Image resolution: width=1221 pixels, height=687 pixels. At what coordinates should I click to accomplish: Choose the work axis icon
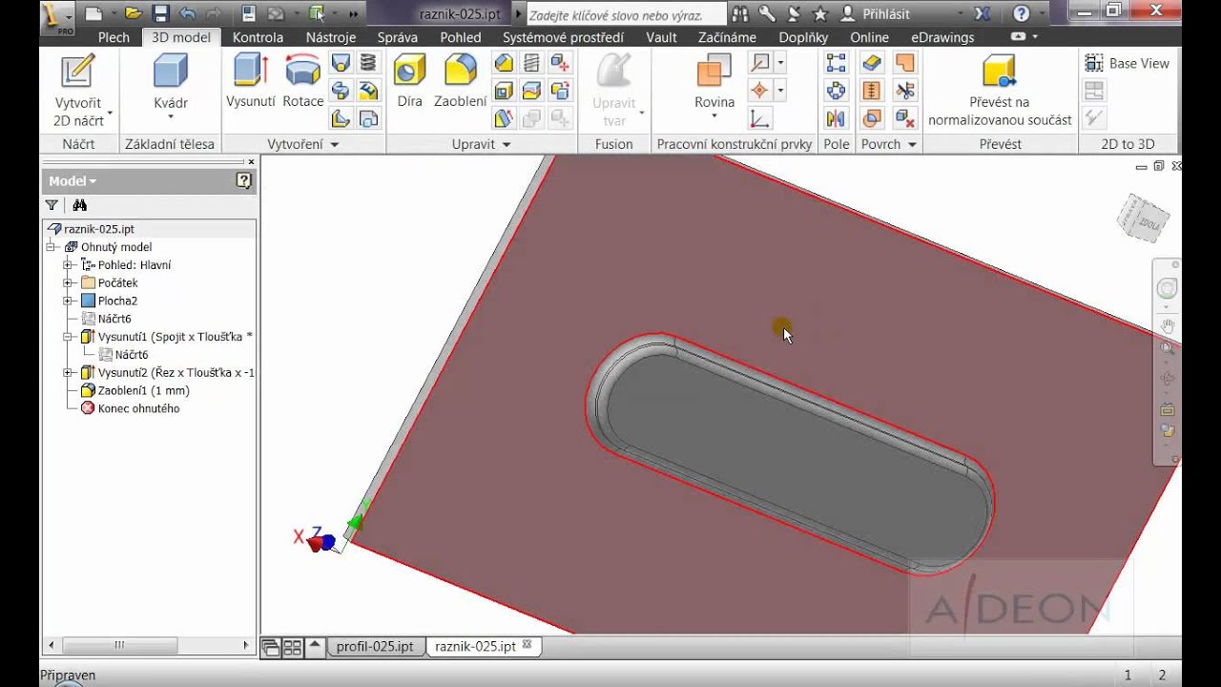pos(760,63)
